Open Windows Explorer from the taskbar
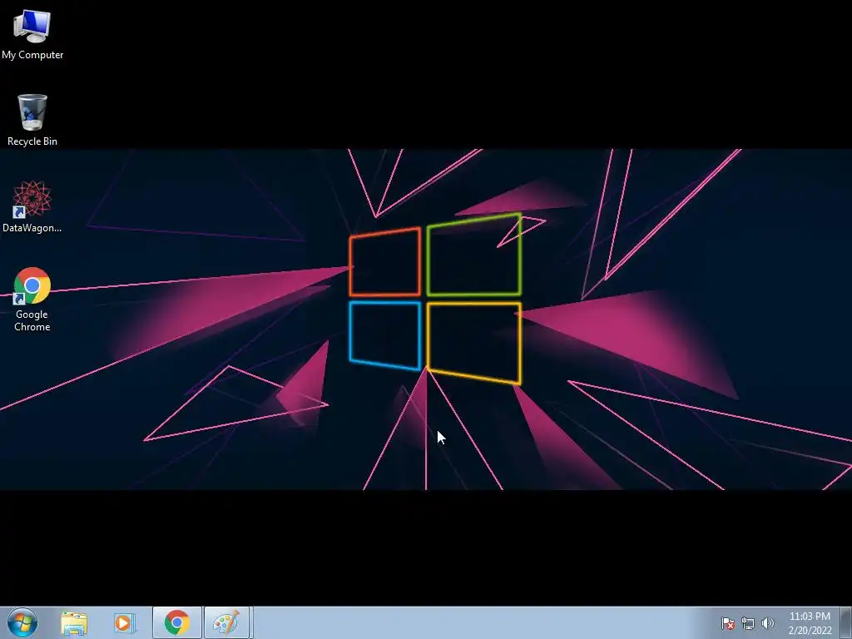 coord(74,622)
